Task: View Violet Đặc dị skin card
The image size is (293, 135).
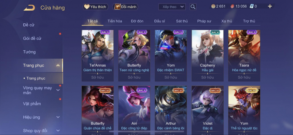Action: tap(207, 110)
